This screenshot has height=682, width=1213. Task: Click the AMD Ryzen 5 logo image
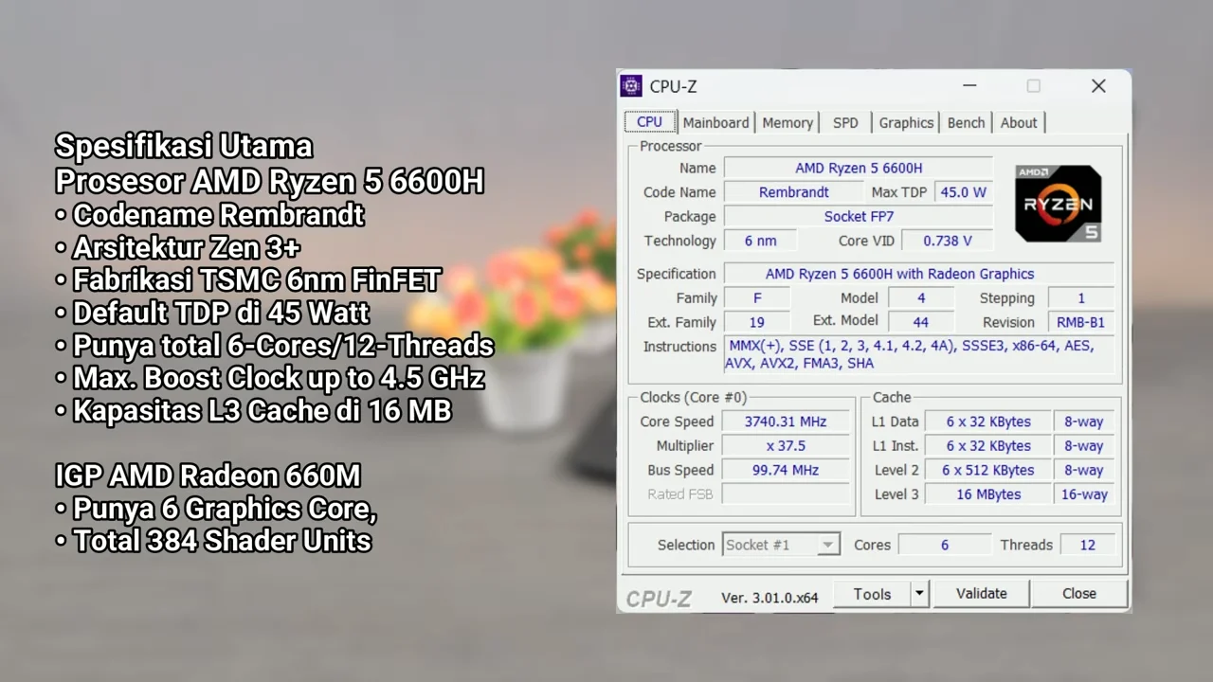[1058, 204]
